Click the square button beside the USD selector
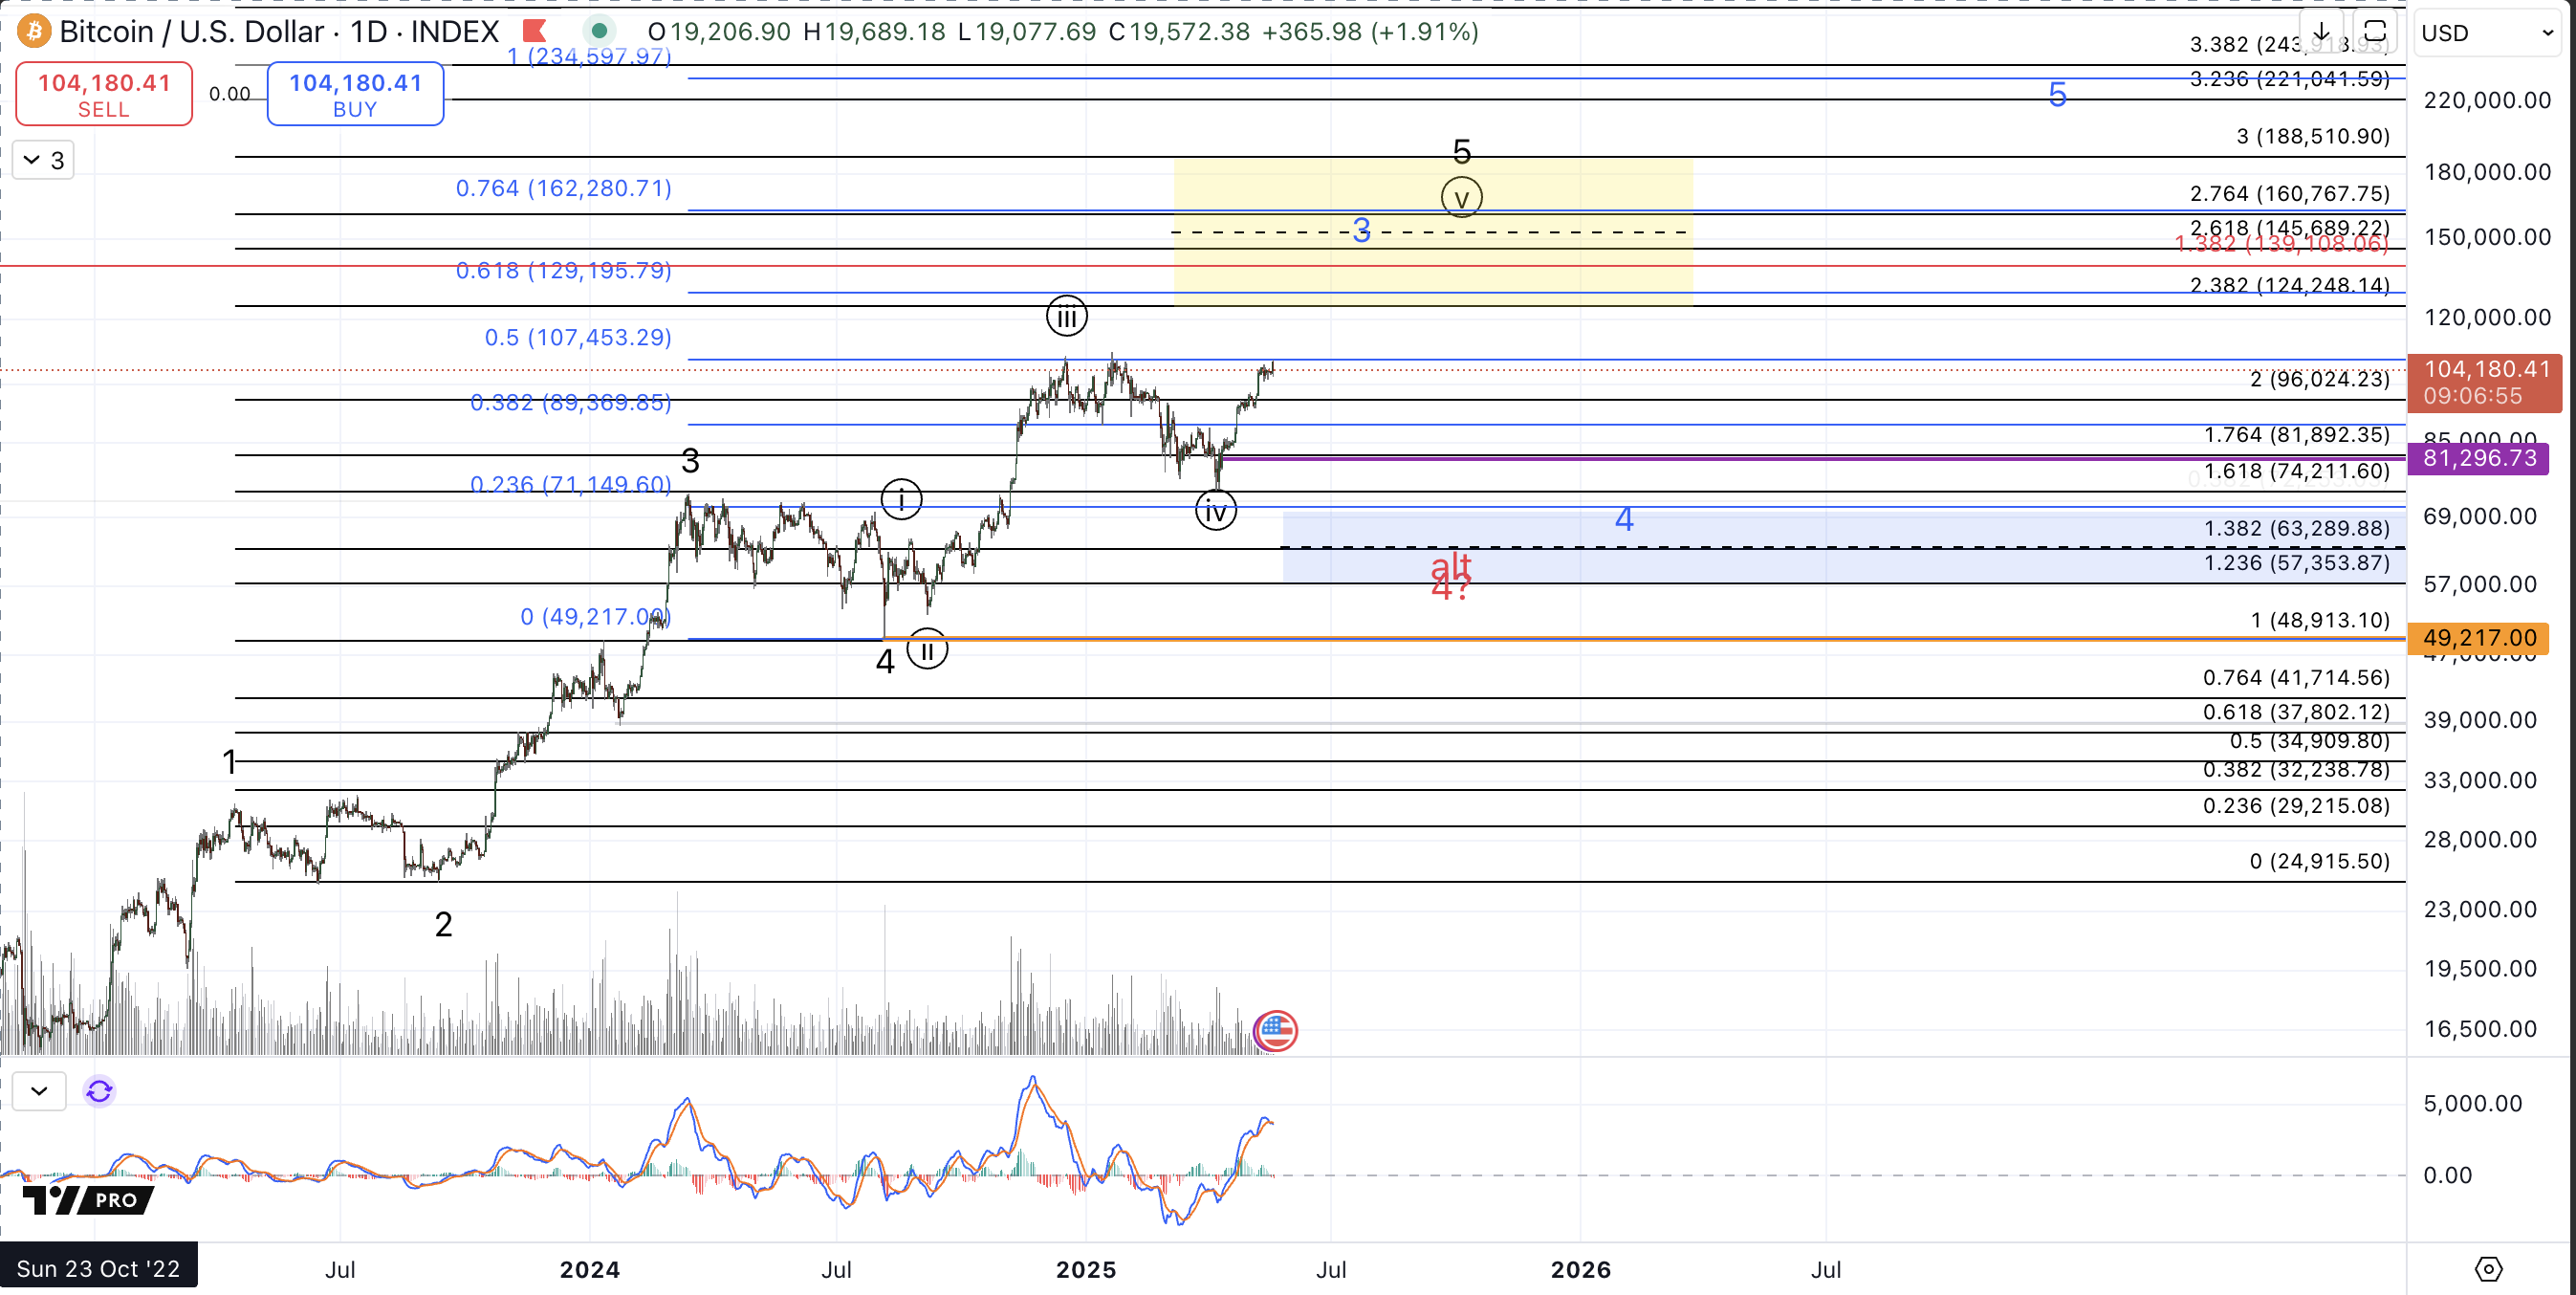 (x=2375, y=32)
